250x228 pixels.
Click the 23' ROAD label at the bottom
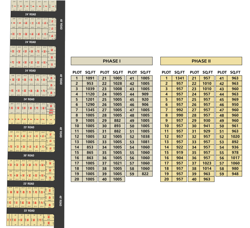click(x=29, y=211)
